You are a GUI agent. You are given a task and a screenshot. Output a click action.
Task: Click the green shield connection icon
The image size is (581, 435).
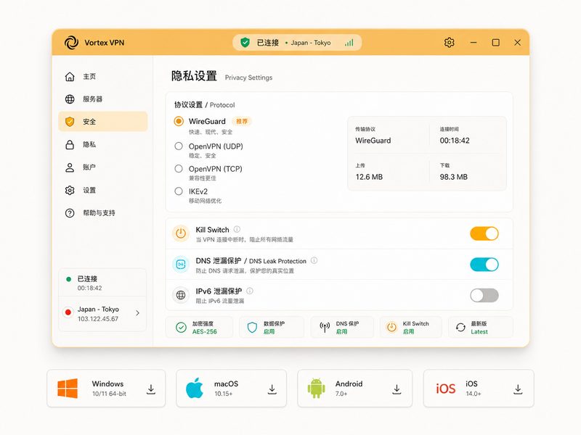click(x=245, y=43)
